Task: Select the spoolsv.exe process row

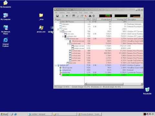Action: tap(98, 61)
